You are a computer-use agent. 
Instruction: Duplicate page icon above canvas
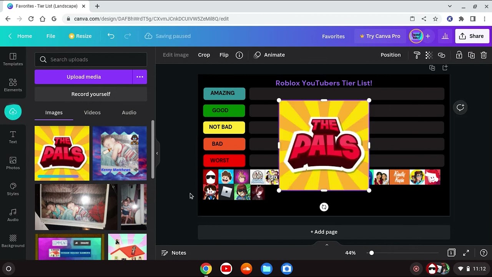(x=432, y=68)
